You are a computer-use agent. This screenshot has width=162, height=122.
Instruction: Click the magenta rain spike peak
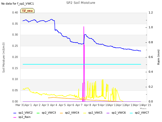tap(84, 27)
